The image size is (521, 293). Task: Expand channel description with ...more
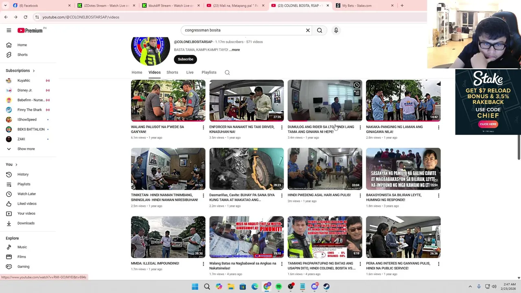point(234,50)
